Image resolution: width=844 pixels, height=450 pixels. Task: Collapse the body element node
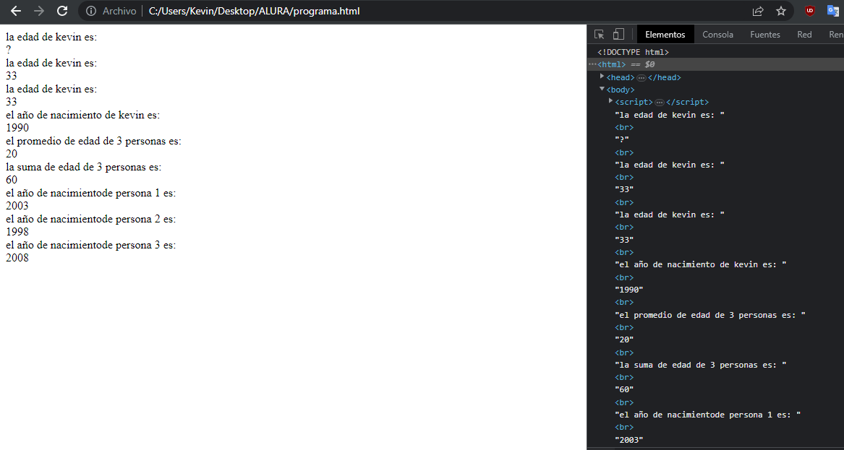(602, 90)
